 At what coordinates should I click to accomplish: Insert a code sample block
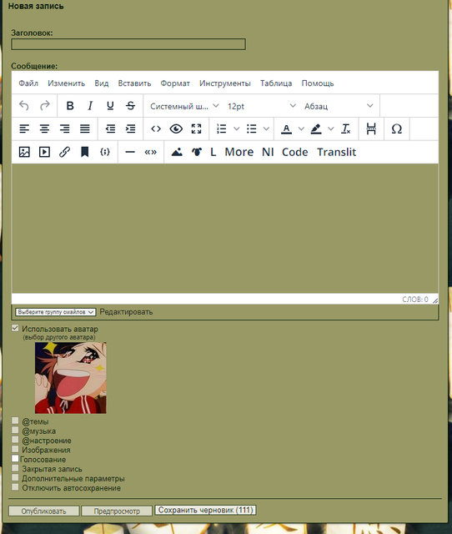[105, 152]
